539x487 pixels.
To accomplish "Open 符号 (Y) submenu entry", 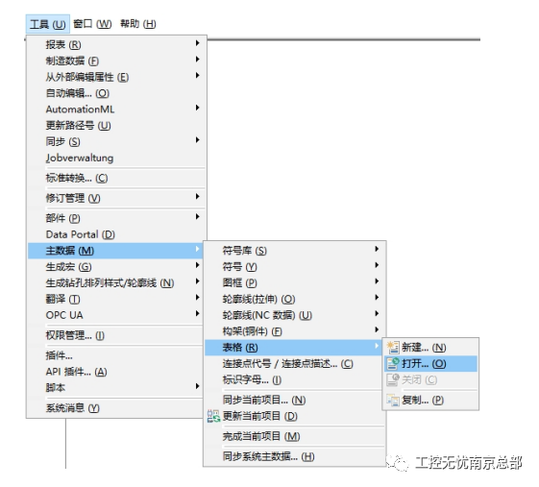I will click(295, 267).
